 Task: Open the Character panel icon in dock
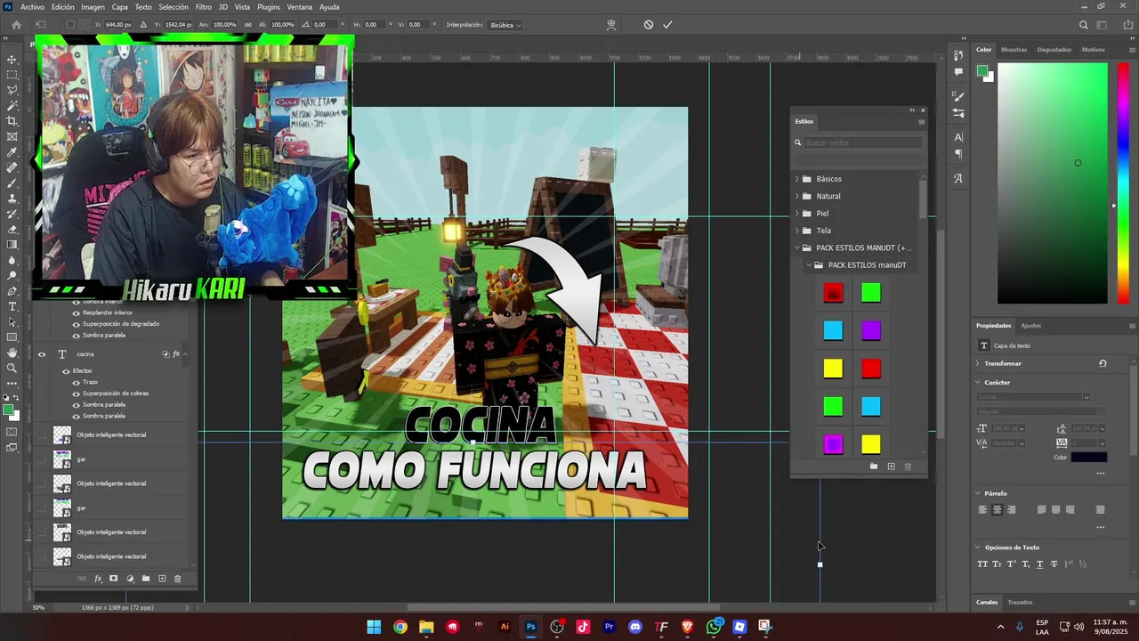(x=958, y=137)
